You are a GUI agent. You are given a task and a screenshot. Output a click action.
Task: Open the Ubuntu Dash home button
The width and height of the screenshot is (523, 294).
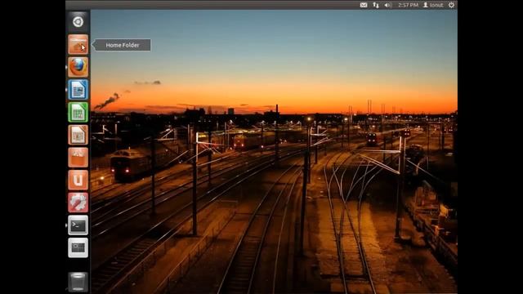coord(78,22)
